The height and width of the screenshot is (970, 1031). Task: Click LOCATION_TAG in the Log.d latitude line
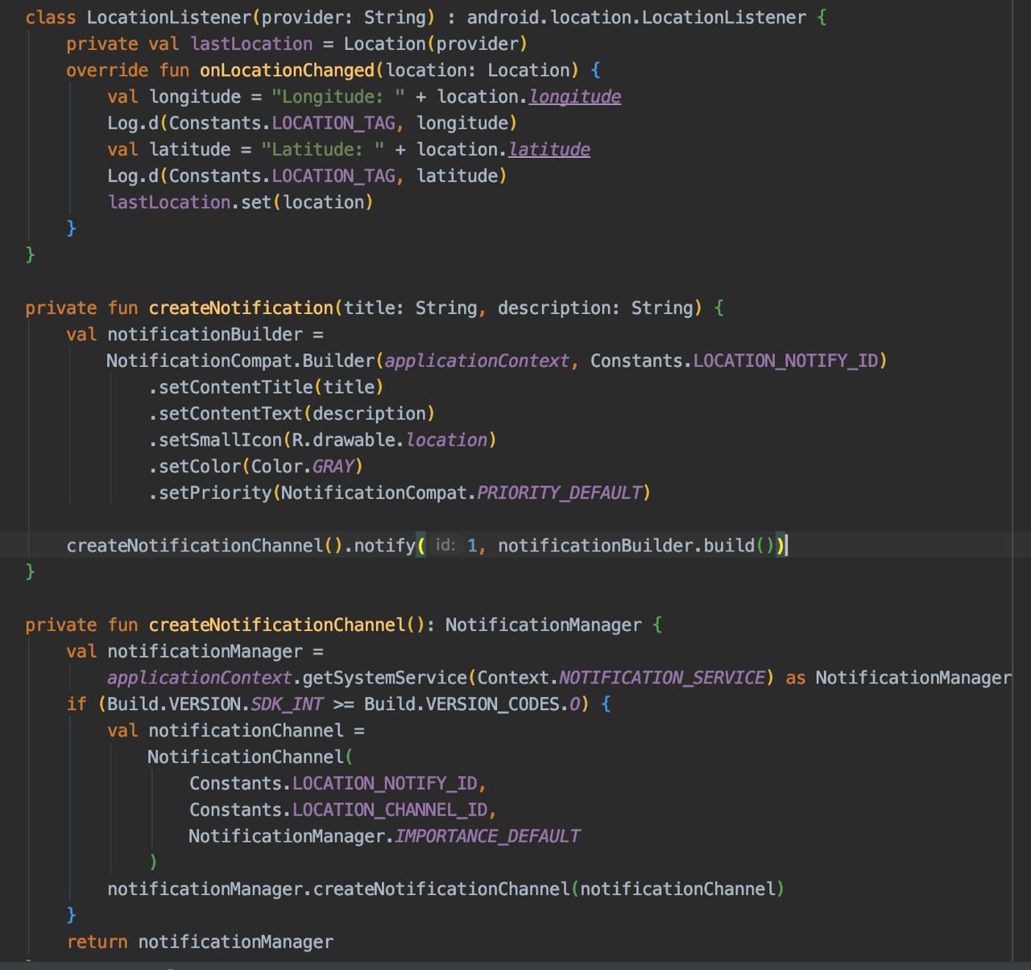coord(333,175)
